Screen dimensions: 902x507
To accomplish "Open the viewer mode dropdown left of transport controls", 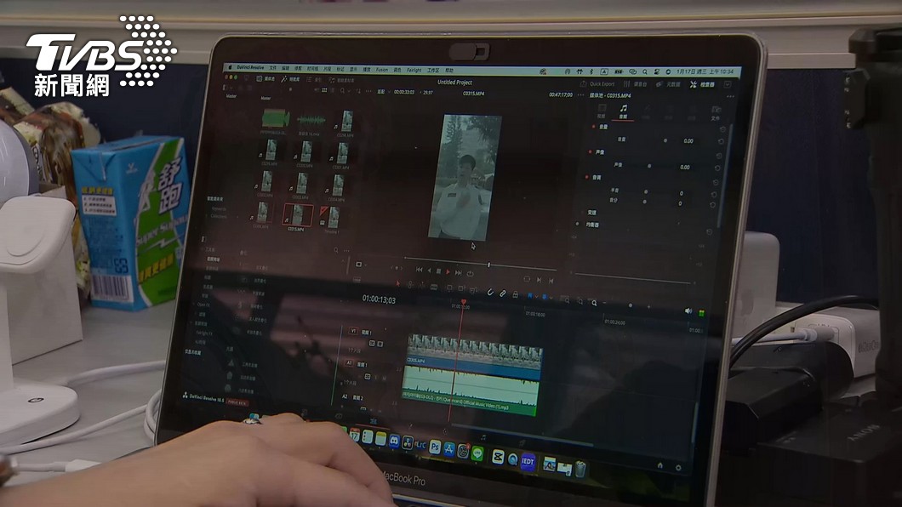I will [360, 265].
